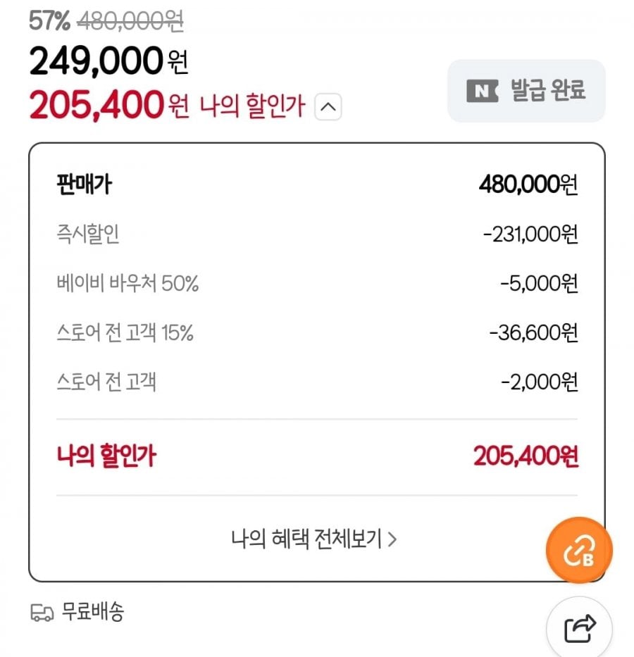
Task: Click the 스토어 전 고객 15% row
Action: [125, 332]
